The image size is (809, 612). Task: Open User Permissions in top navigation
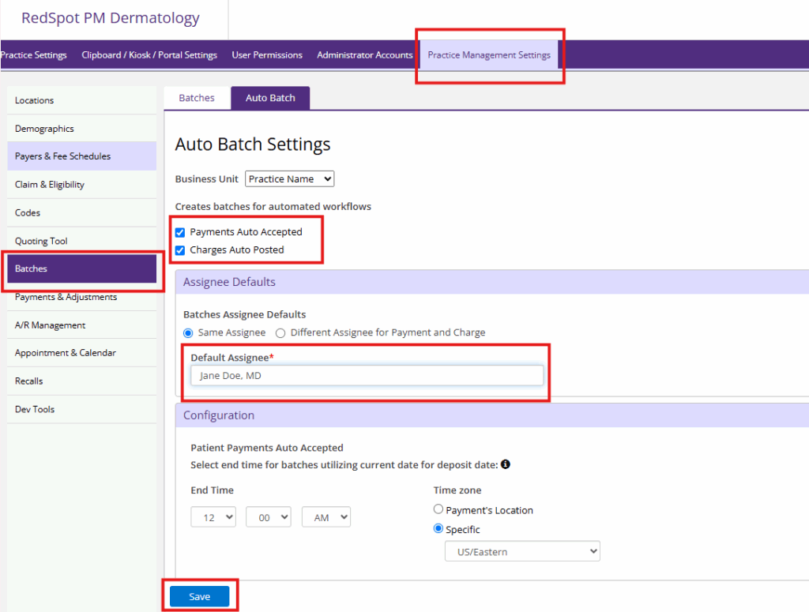click(267, 55)
